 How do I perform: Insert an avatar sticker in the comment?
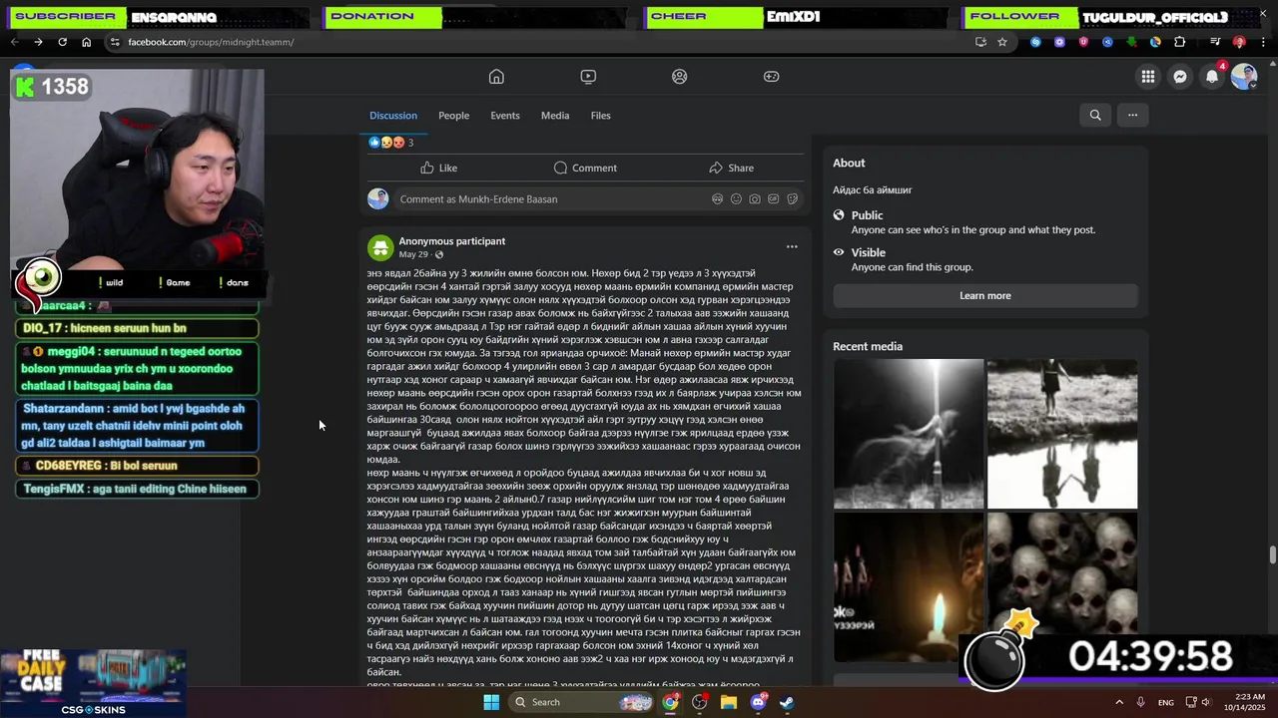click(x=717, y=199)
